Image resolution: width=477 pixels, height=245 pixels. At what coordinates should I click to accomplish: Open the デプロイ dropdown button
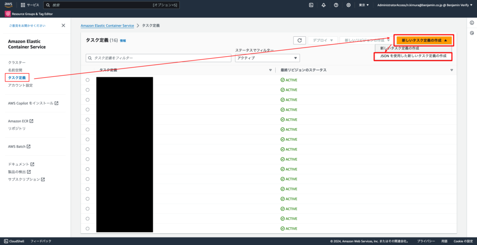[323, 40]
